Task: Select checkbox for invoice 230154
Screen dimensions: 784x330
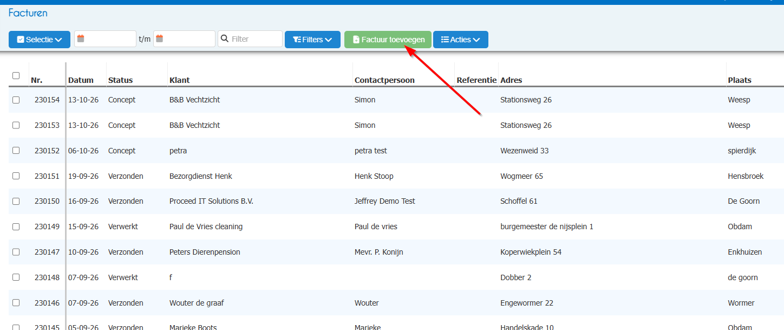Action: click(x=16, y=100)
